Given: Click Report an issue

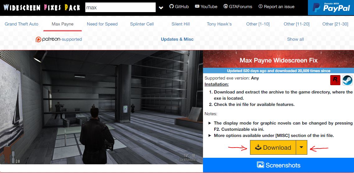Looking at the screenshot, I should point(276,7).
